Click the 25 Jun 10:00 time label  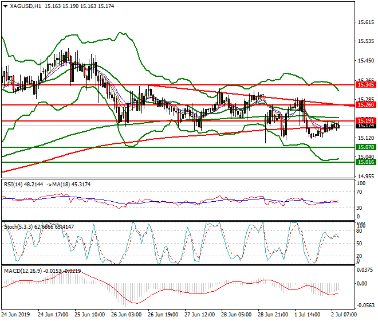pyautogui.click(x=90, y=315)
